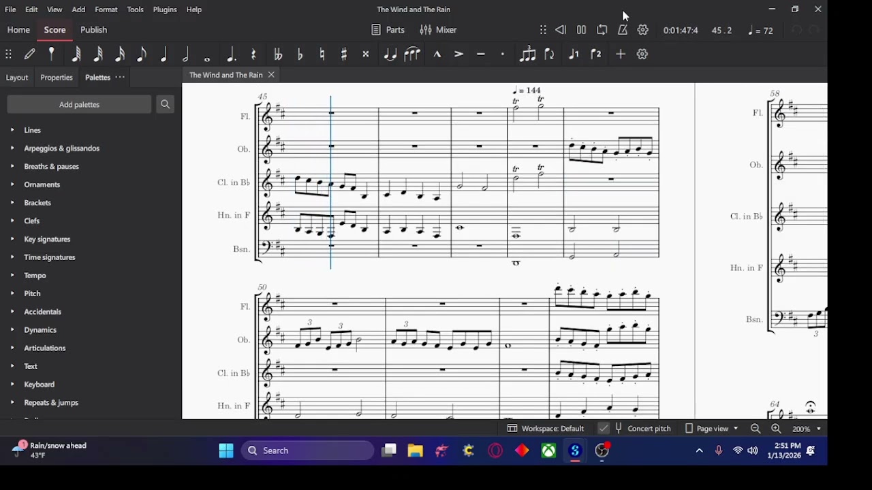872x490 pixels.
Task: Open the Properties panel tab
Action: [57, 78]
